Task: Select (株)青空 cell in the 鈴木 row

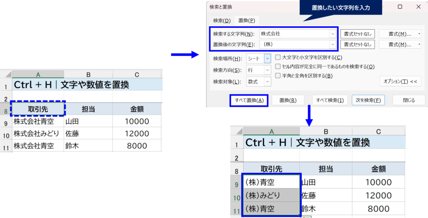Action: pos(271,208)
